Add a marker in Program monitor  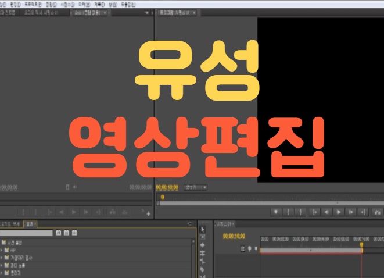coord(276,212)
